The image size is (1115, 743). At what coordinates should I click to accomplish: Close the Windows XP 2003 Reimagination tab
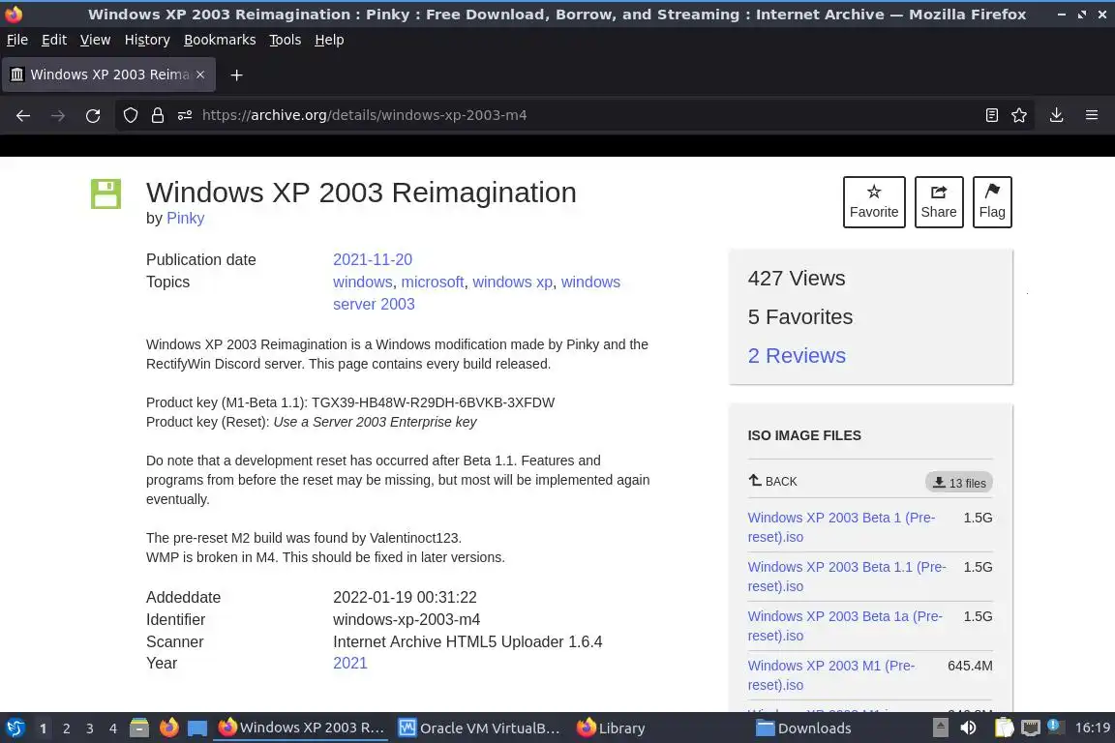click(200, 74)
